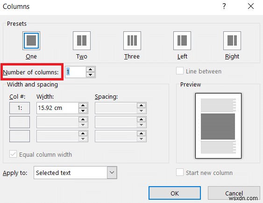
Task: Decrease number of columns with down arrow
Action: pyautogui.click(x=91, y=74)
